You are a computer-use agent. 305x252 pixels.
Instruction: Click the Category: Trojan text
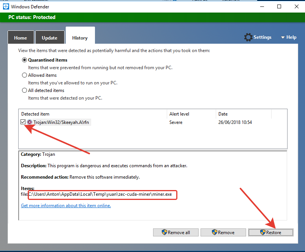(x=38, y=154)
